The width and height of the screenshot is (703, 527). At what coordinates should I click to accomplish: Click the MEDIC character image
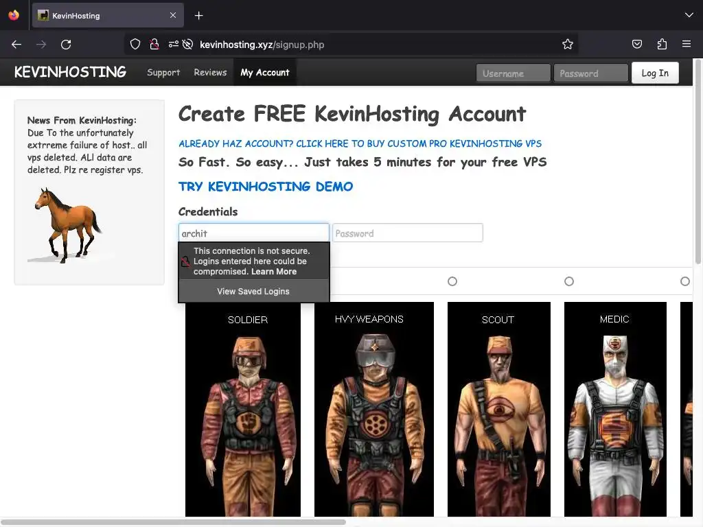(x=615, y=409)
